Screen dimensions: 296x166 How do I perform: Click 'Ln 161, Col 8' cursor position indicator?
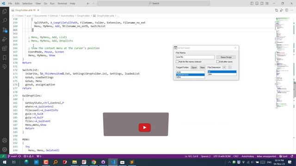tap(191, 156)
